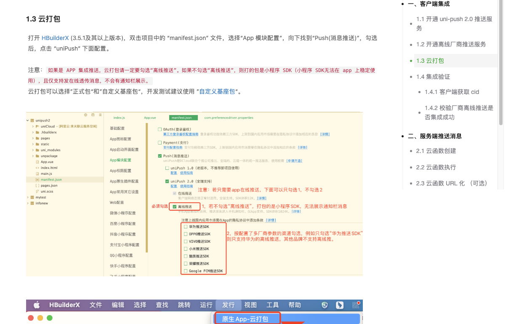Open the hamburger menu icon above file tree

click(x=100, y=115)
